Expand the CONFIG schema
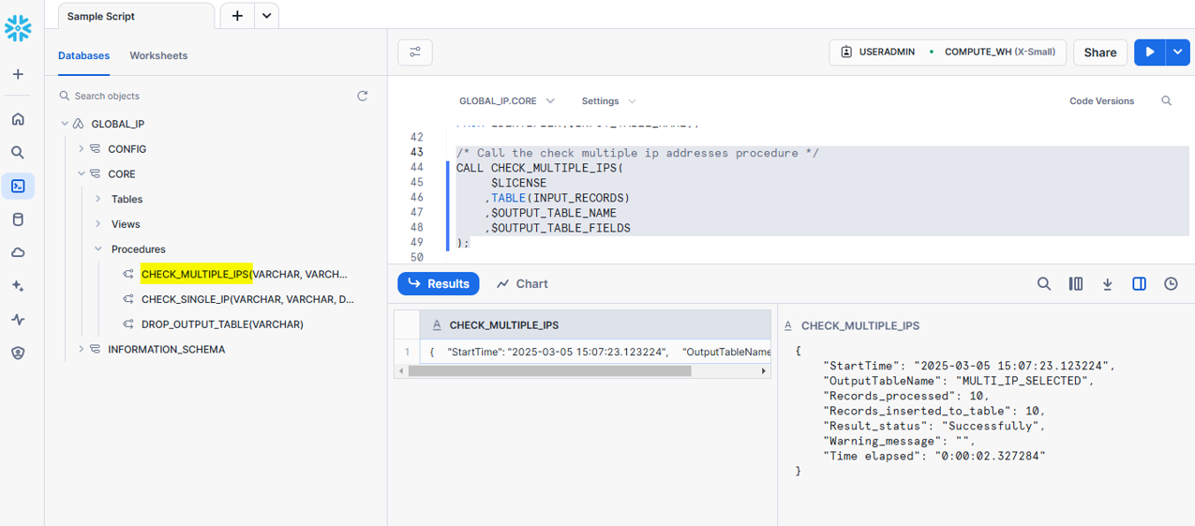The width and height of the screenshot is (1195, 526). coord(82,149)
